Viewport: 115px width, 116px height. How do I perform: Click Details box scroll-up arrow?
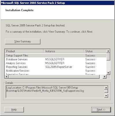click(x=106, y=88)
